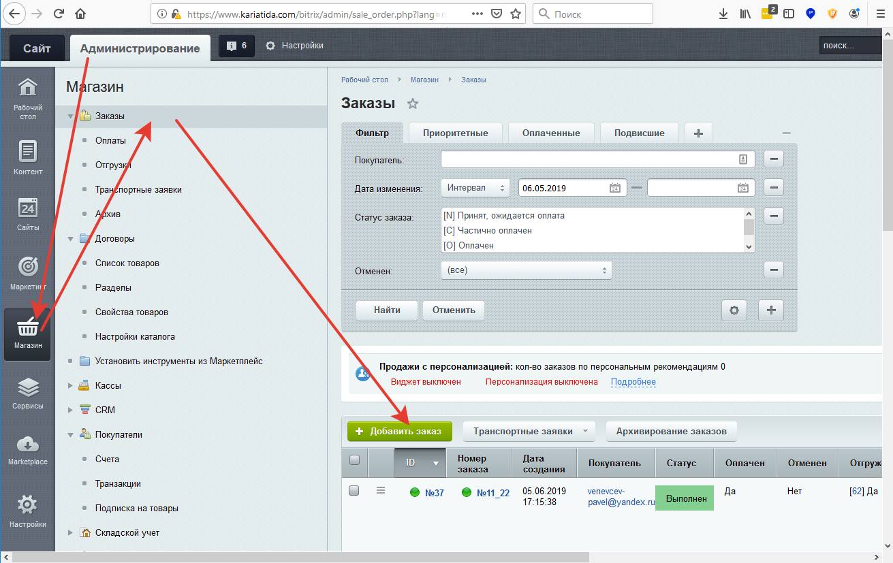The height and width of the screenshot is (563, 893).
Task: Click the Покупатель filter input field
Action: click(590, 159)
